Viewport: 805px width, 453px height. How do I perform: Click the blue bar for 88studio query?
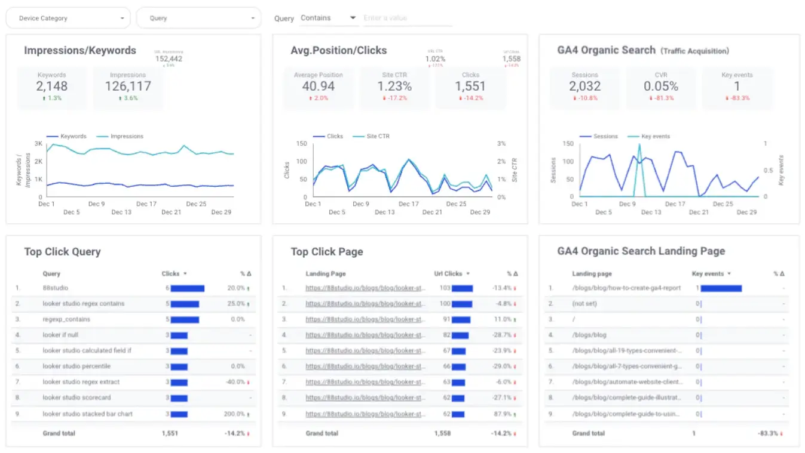point(188,288)
